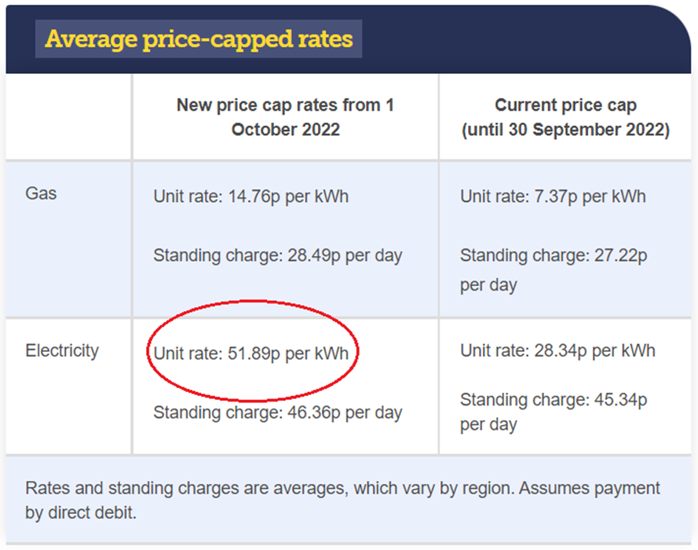698x550 pixels.
Task: Click the empty top-left header cell
Action: point(68,116)
